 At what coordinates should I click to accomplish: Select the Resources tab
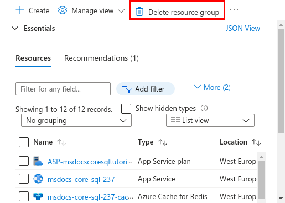[x=33, y=58]
